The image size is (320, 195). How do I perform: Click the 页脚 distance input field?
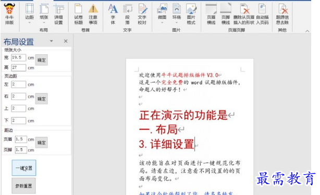[x=21, y=150]
